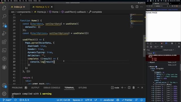Image resolution: width=181 pixels, height=102 pixels.
Task: Click DevTools red error count badge
Action: point(162,43)
